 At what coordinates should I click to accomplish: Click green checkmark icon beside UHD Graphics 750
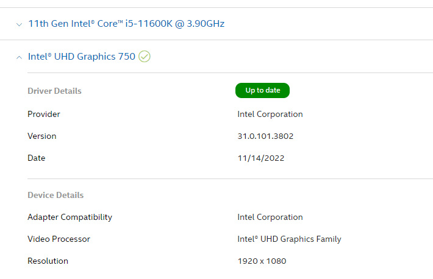point(145,57)
